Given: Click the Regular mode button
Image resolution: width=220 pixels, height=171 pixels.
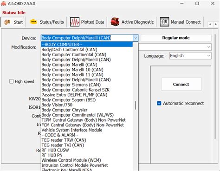Looking at the screenshot, I should click(x=176, y=38).
